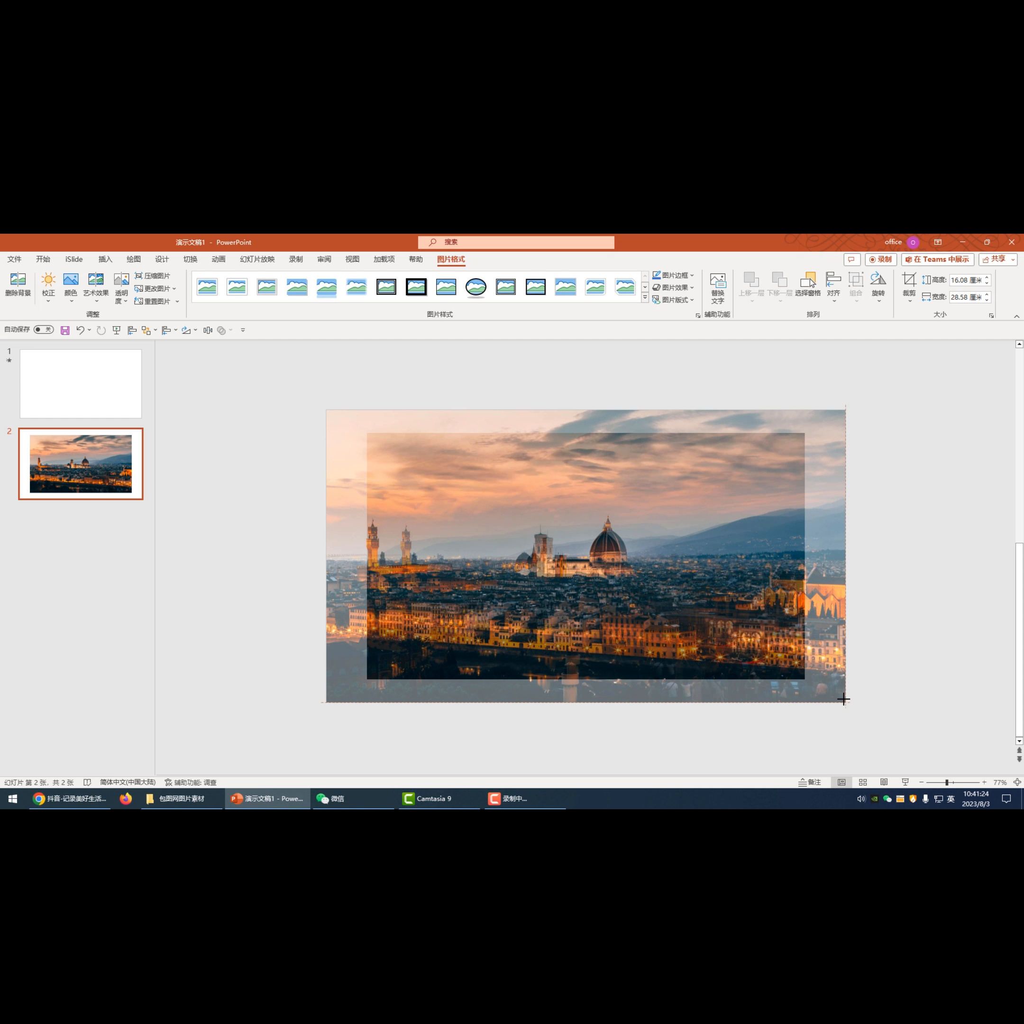Apply the thick black frame picture style
This screenshot has width=1024, height=1024.
pos(416,287)
